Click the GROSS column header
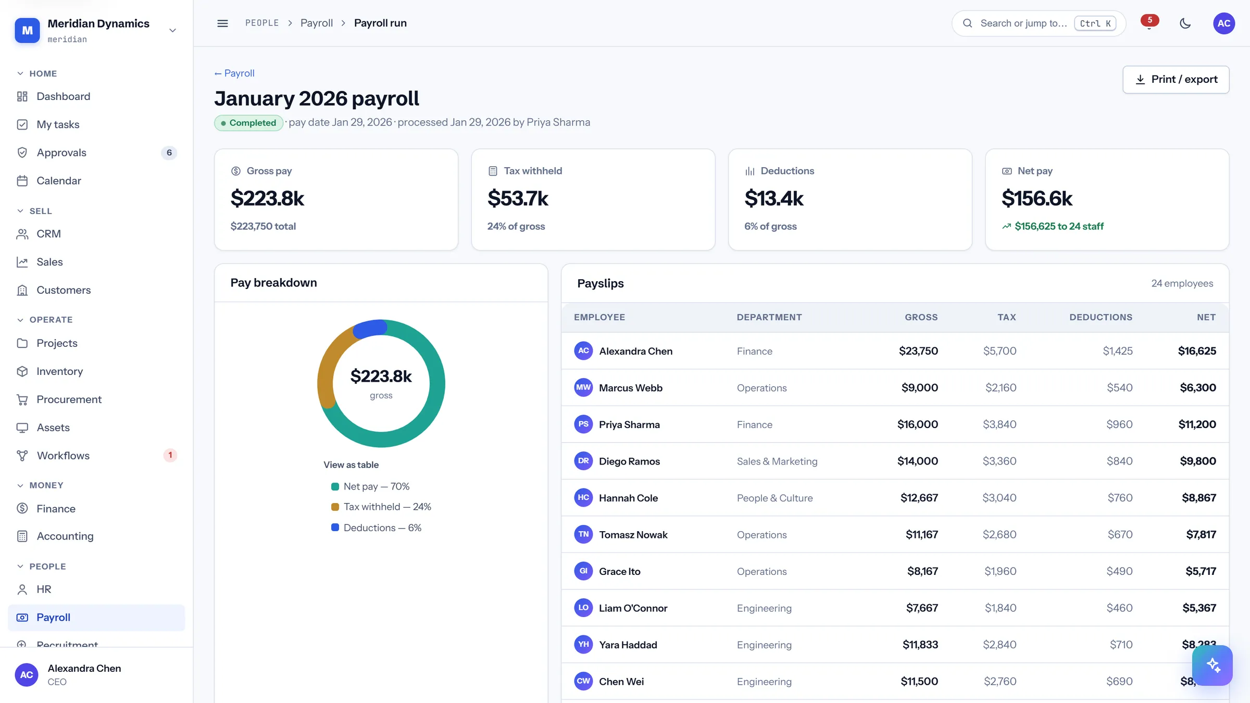This screenshot has height=703, width=1250. click(x=921, y=317)
